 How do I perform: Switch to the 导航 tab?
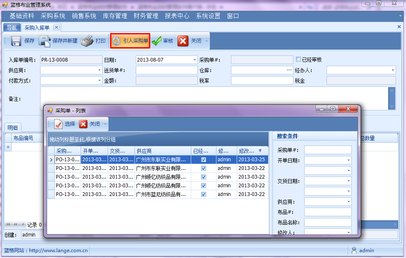(x=12, y=28)
